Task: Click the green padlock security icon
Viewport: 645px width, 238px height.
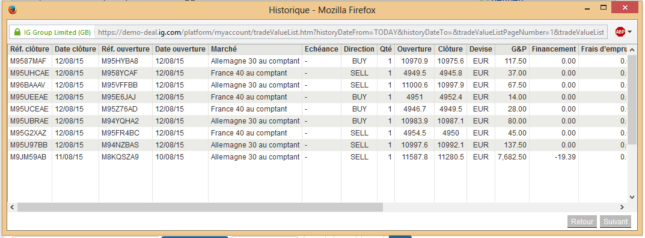Action: coord(17,32)
